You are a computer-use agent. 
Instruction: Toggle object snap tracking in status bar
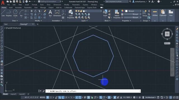click(77, 97)
